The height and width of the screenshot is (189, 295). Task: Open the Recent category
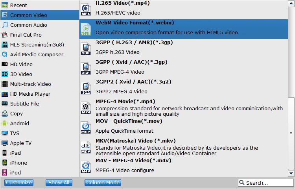(40, 5)
